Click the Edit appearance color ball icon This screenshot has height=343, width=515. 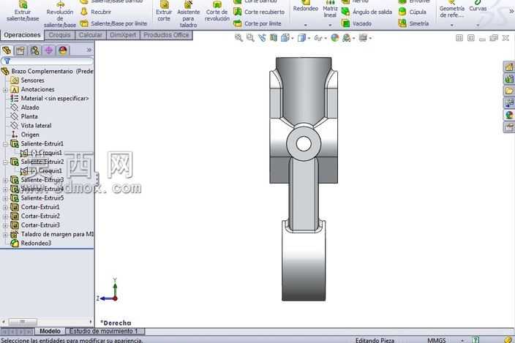pos(335,38)
